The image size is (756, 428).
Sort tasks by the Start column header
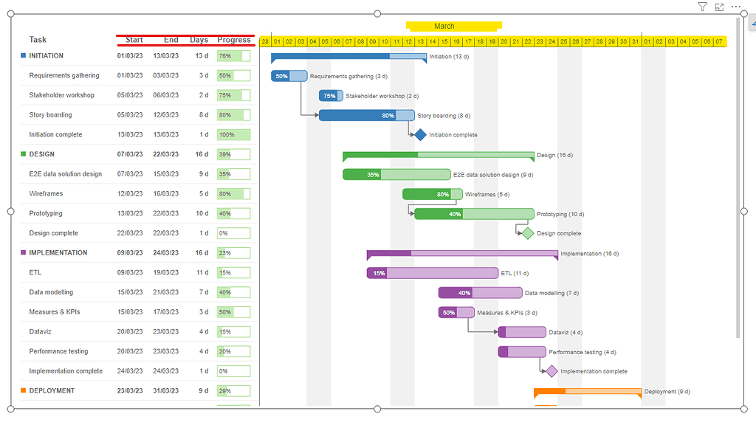click(x=133, y=40)
